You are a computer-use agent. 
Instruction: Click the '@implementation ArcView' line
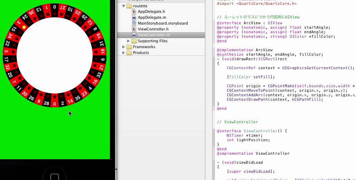(245, 50)
